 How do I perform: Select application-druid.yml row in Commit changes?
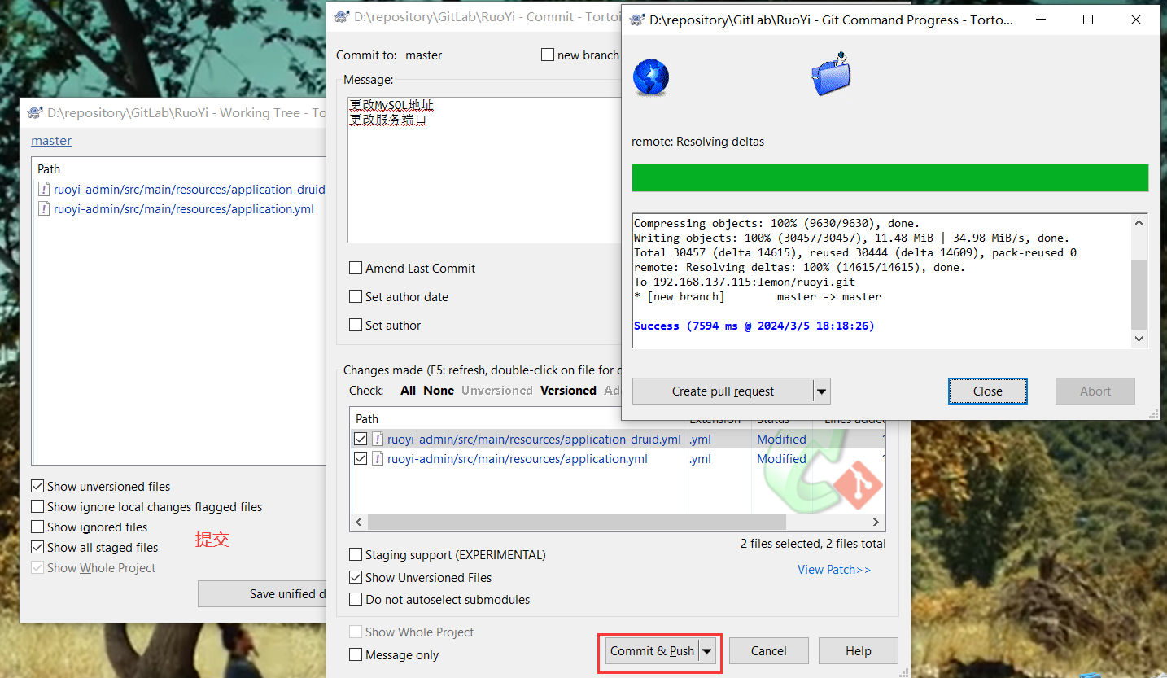click(x=534, y=440)
